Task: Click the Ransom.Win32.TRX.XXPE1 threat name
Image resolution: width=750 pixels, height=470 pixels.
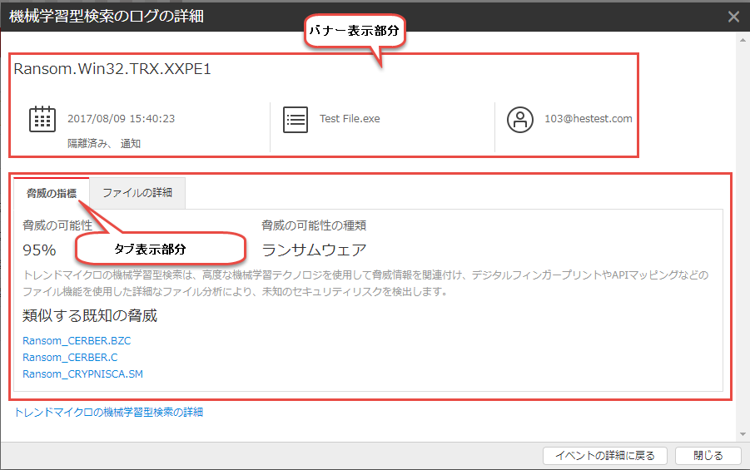Action: point(112,69)
